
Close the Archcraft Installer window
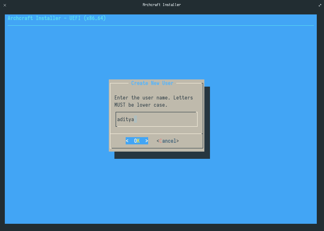(5, 5)
